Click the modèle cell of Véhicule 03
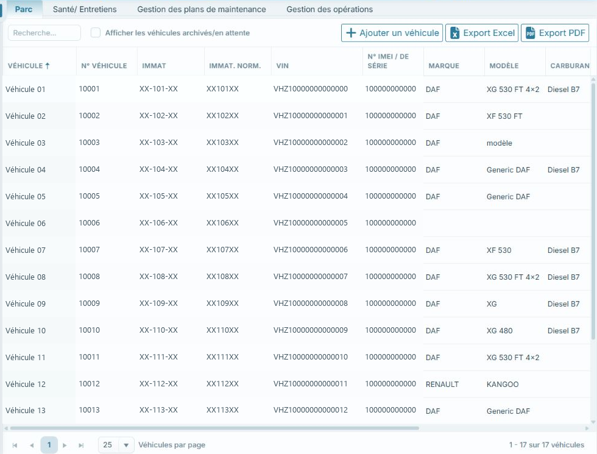Image resolution: width=597 pixels, height=454 pixels. click(499, 143)
